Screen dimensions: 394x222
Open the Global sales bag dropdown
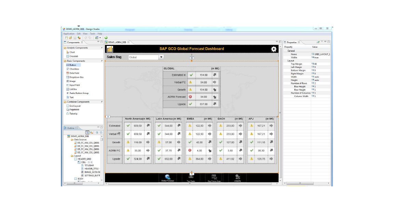point(161,57)
